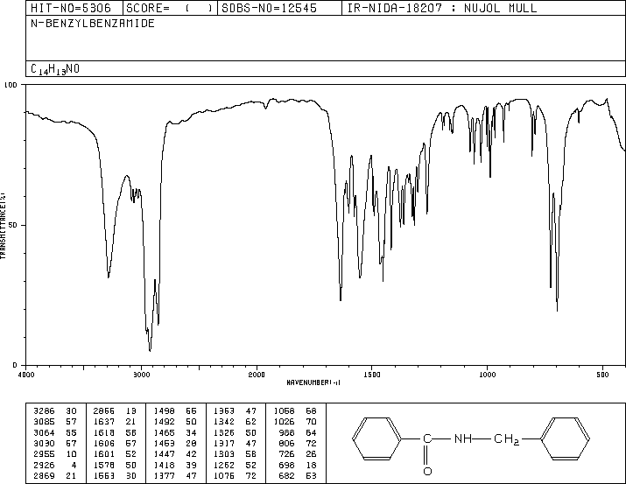Click the 3000 tick label on the wavenumber axis
626x484 pixels.
point(141,375)
